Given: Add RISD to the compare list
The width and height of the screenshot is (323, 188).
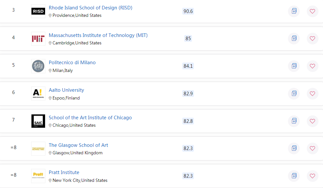Looking at the screenshot, I should [294, 11].
